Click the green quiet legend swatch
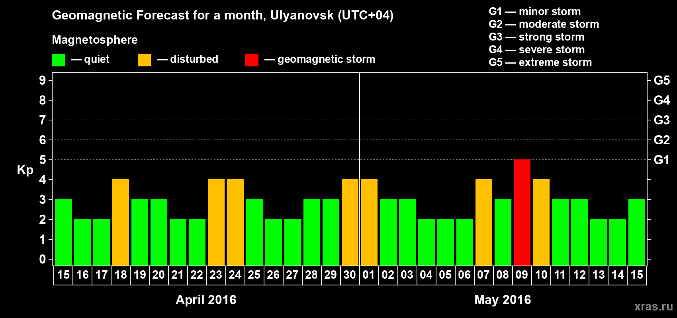 pyautogui.click(x=58, y=60)
